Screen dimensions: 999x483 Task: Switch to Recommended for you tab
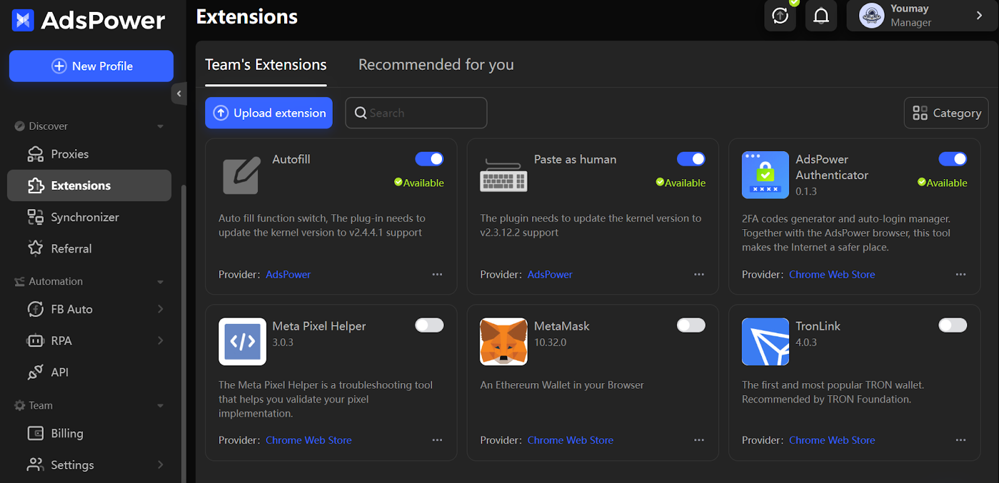(x=436, y=65)
